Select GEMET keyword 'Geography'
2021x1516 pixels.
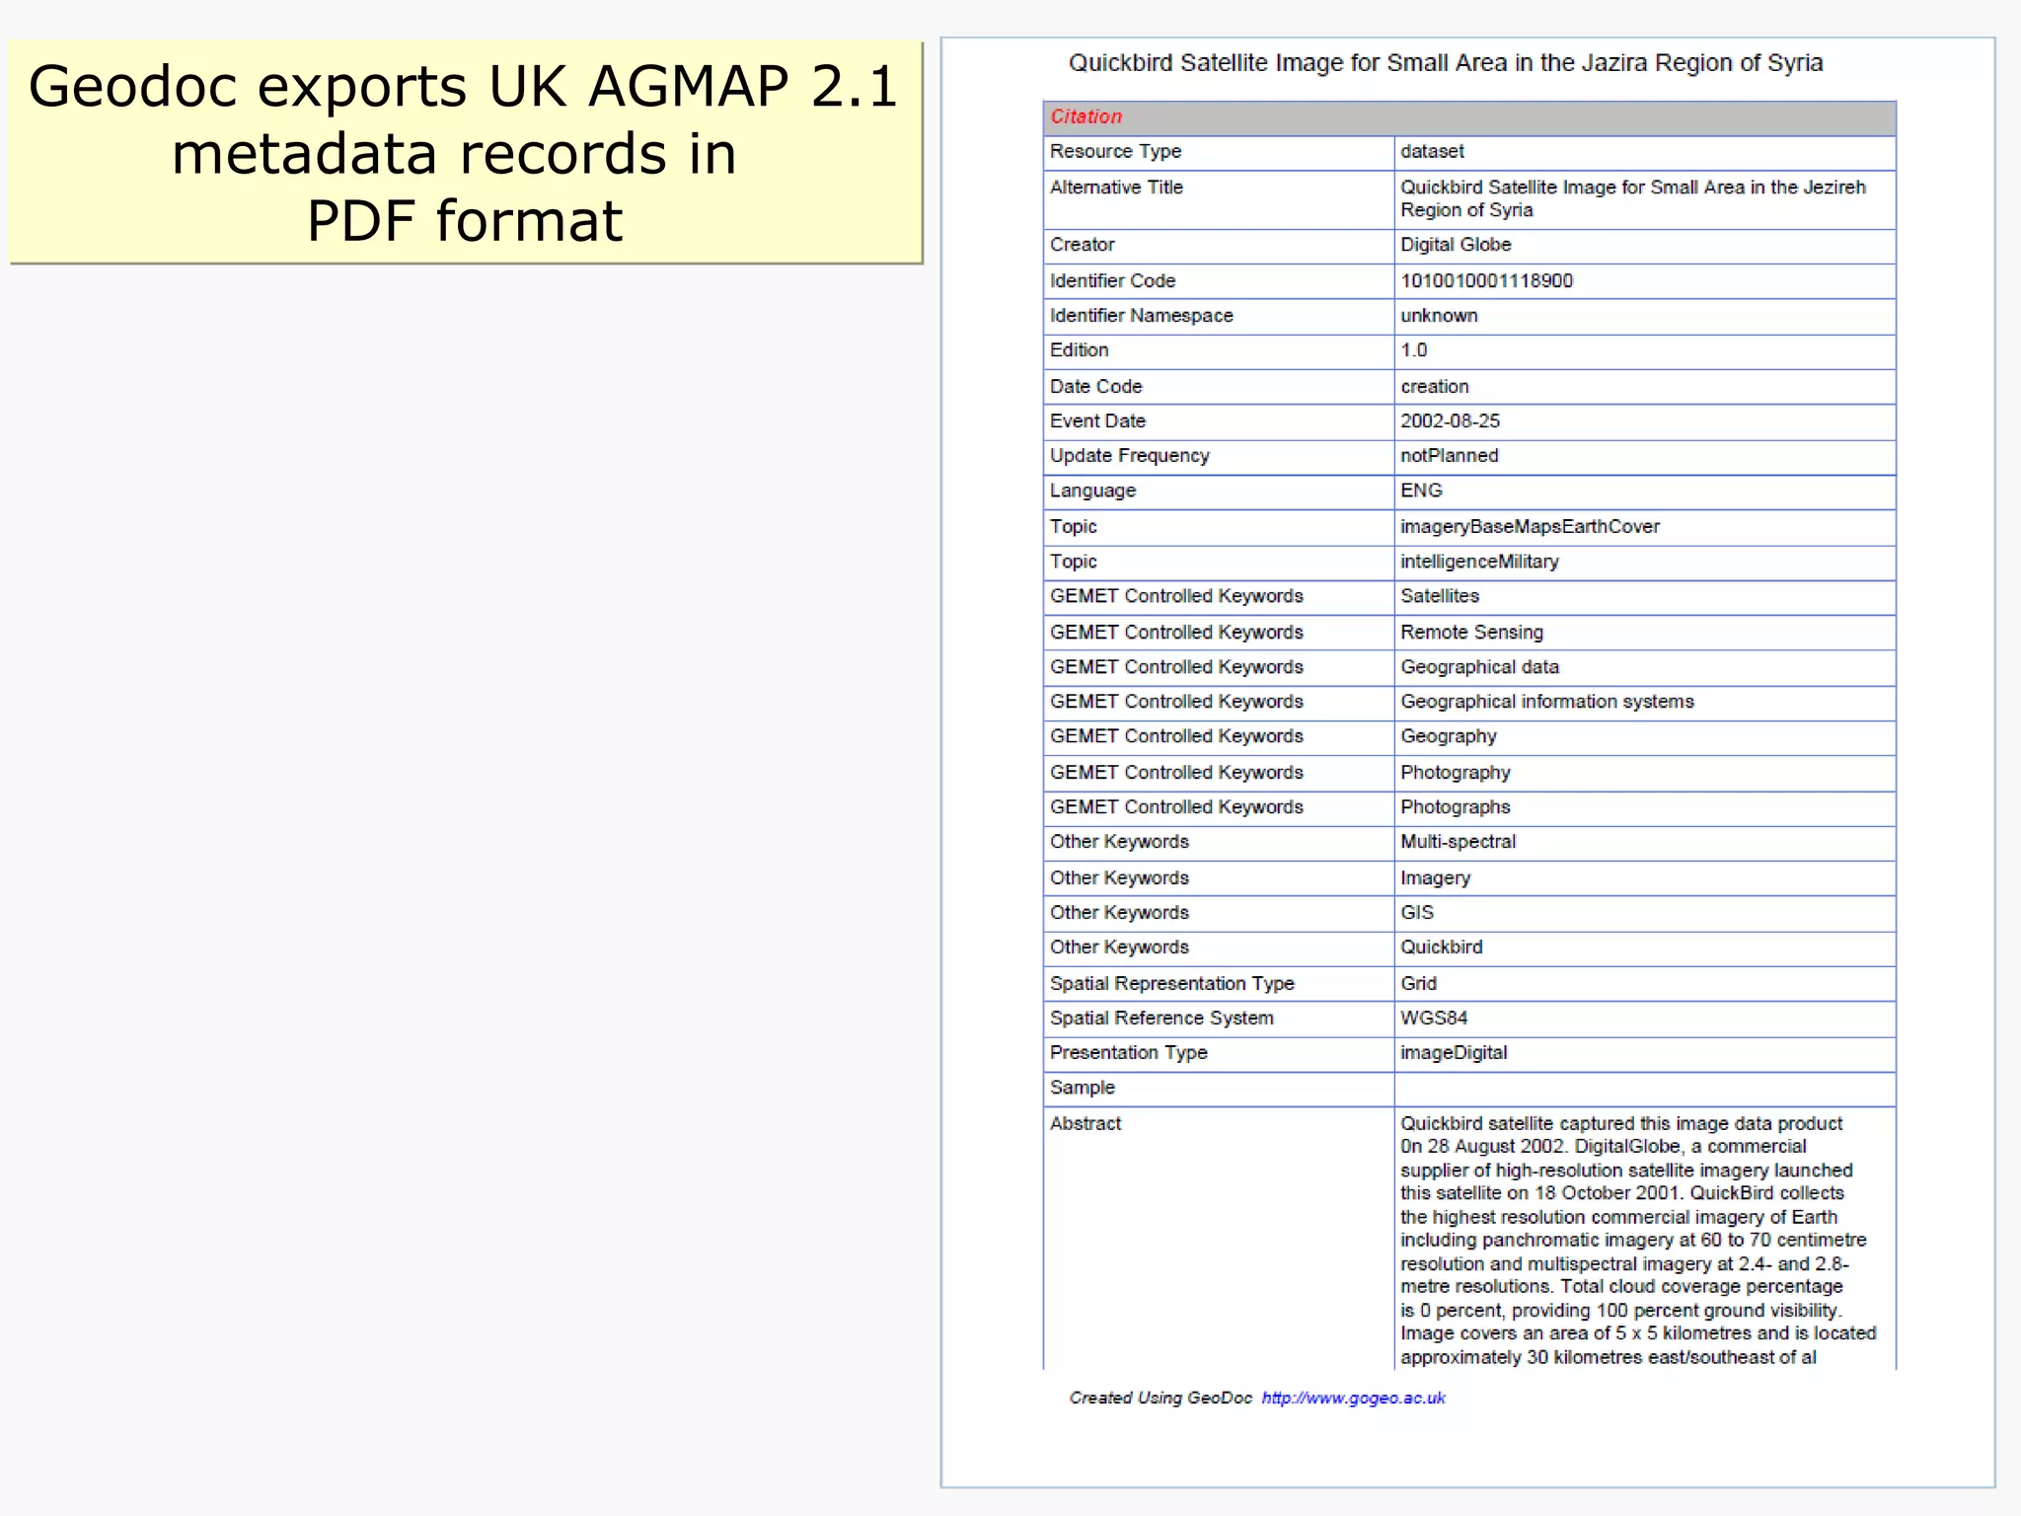[x=1448, y=736]
